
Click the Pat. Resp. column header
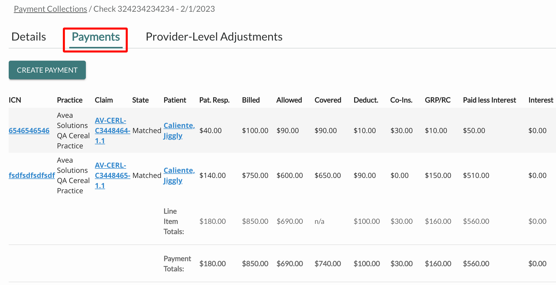point(214,100)
